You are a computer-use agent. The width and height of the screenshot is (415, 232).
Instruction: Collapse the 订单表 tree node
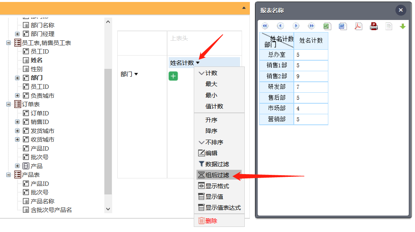point(9,104)
